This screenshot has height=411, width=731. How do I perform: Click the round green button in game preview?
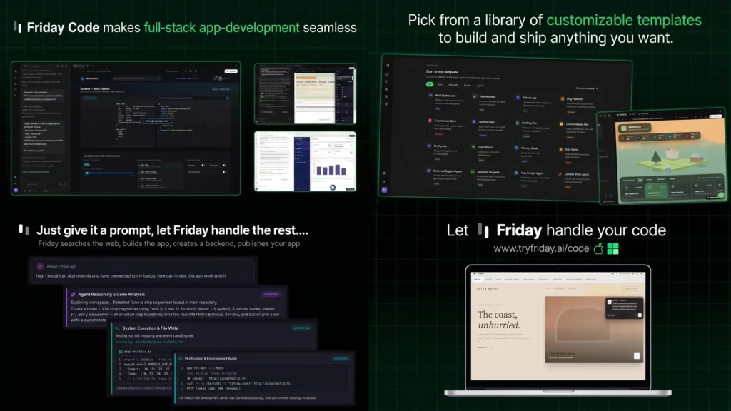[x=721, y=196]
